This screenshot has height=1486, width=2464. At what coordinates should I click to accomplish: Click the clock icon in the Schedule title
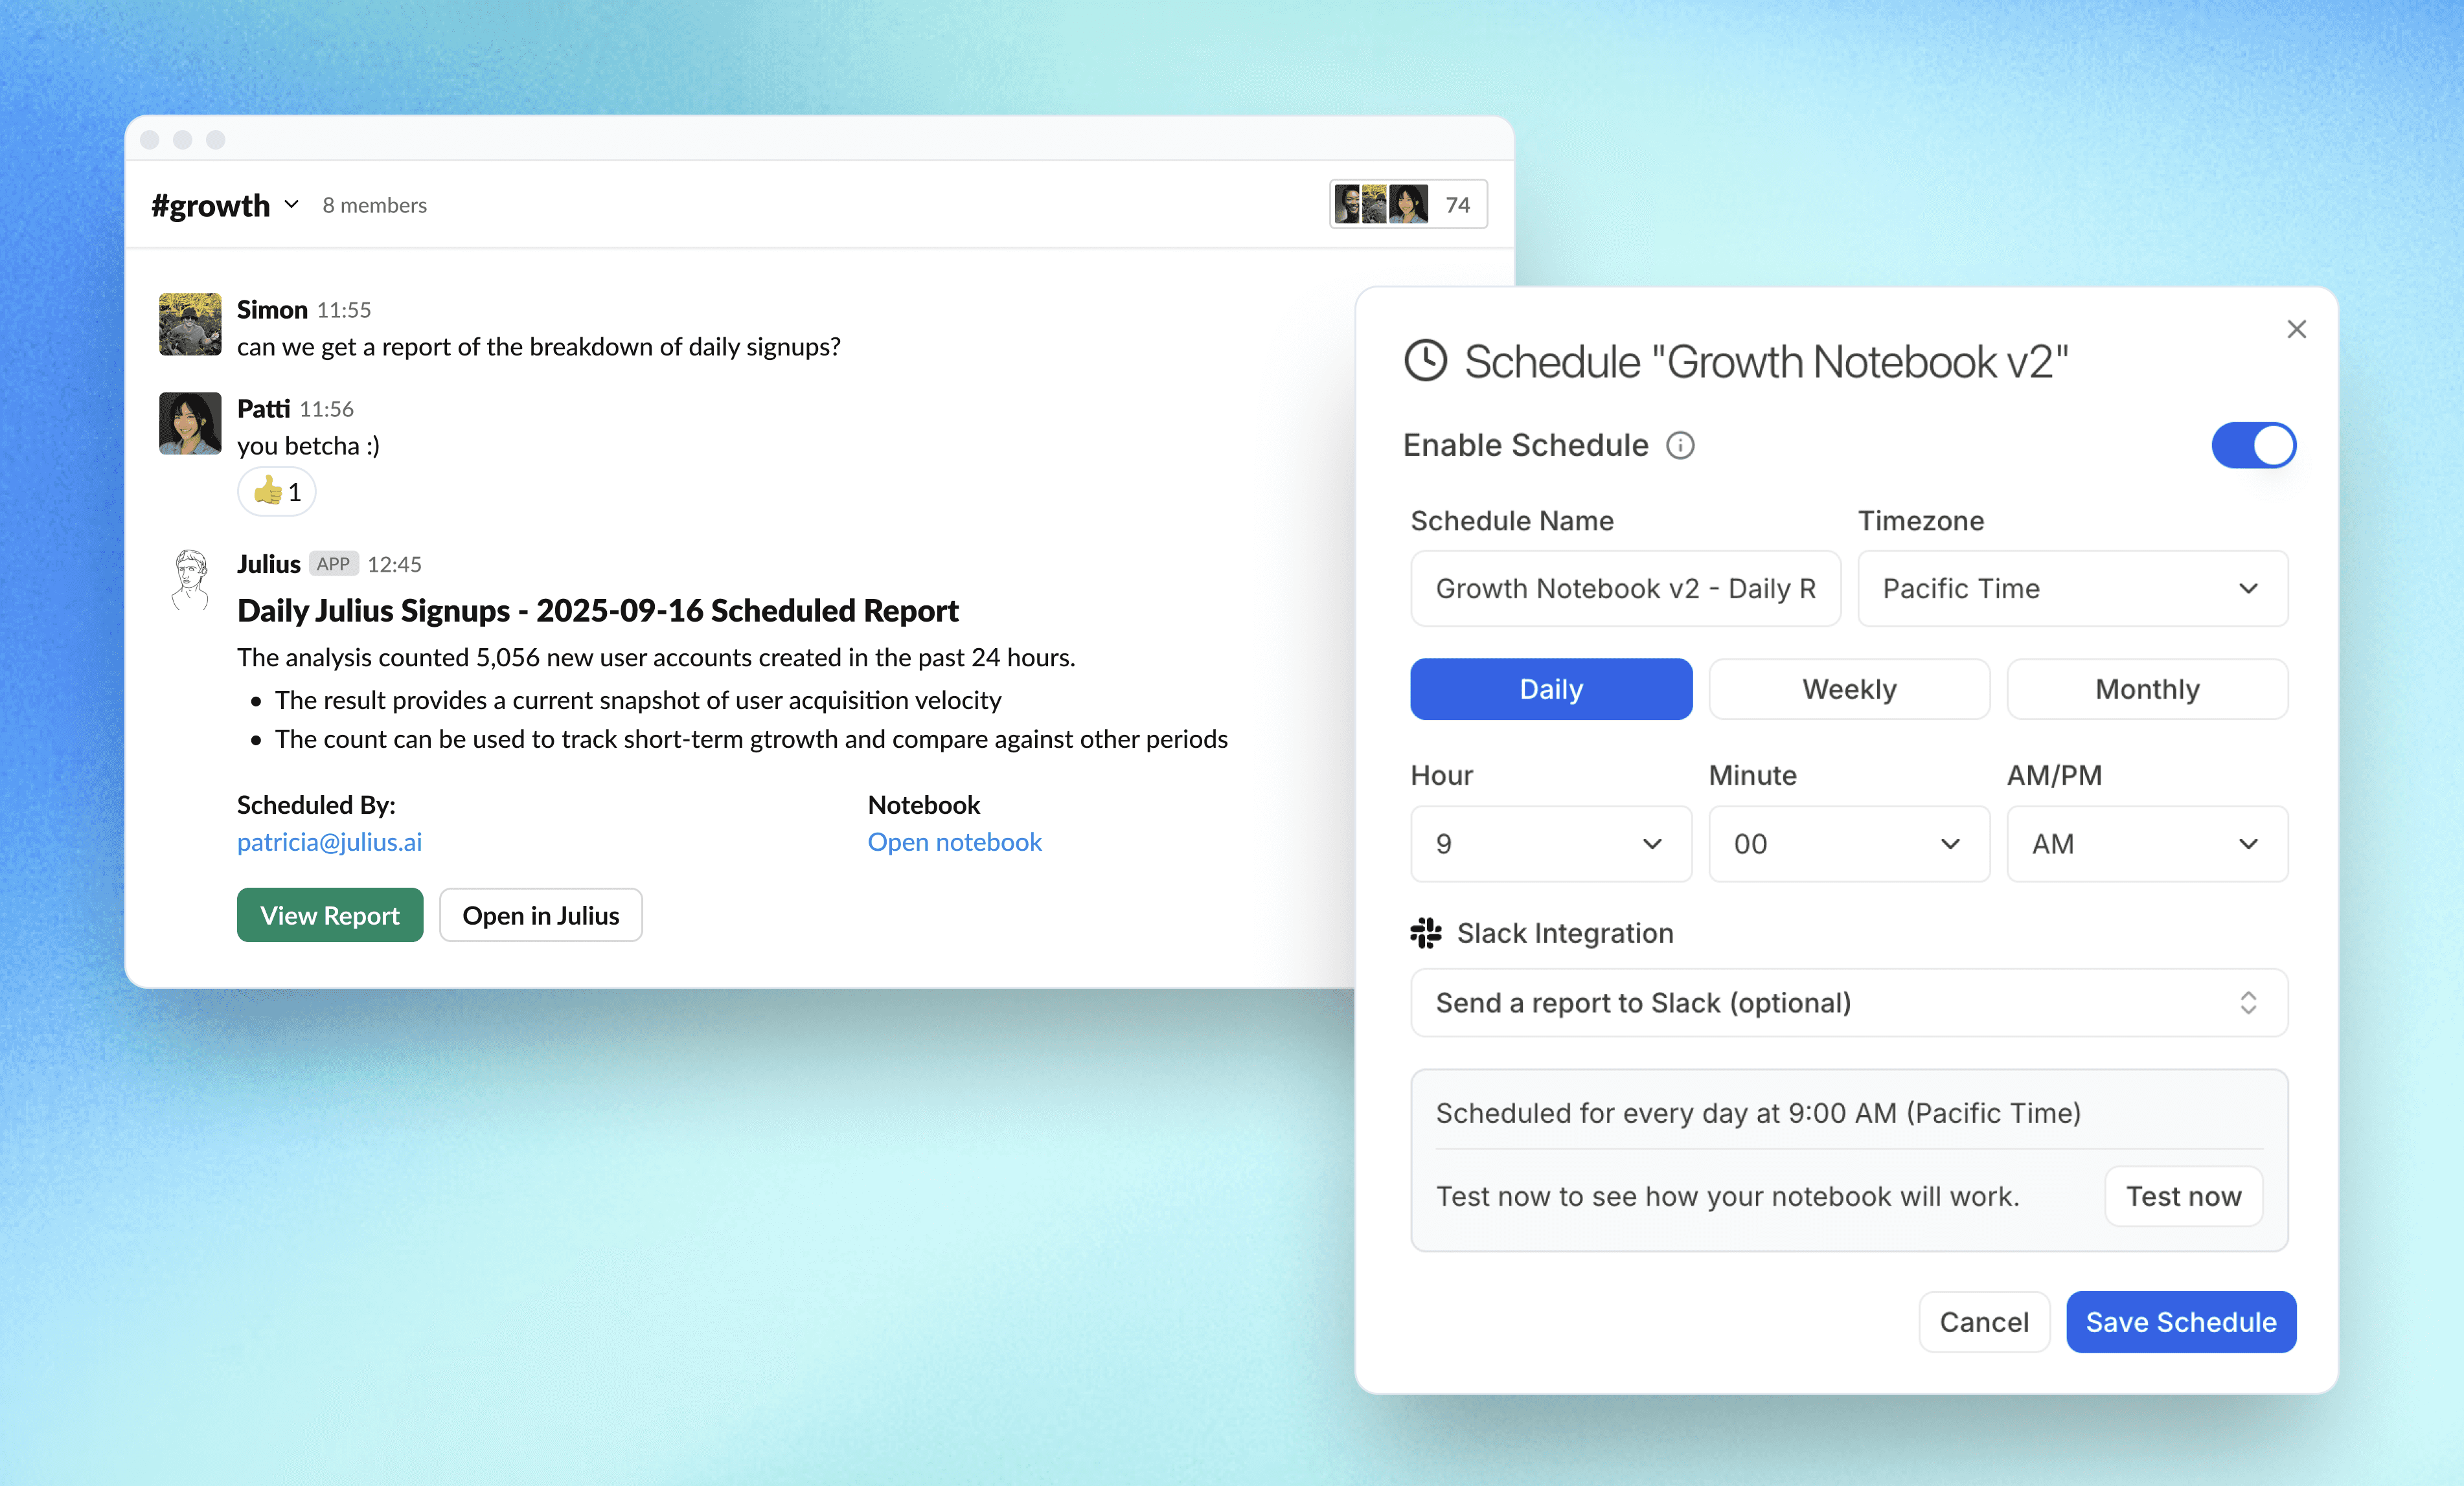1426,361
